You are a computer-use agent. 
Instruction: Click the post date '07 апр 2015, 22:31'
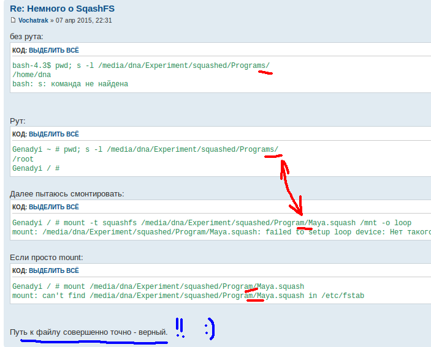pos(84,20)
